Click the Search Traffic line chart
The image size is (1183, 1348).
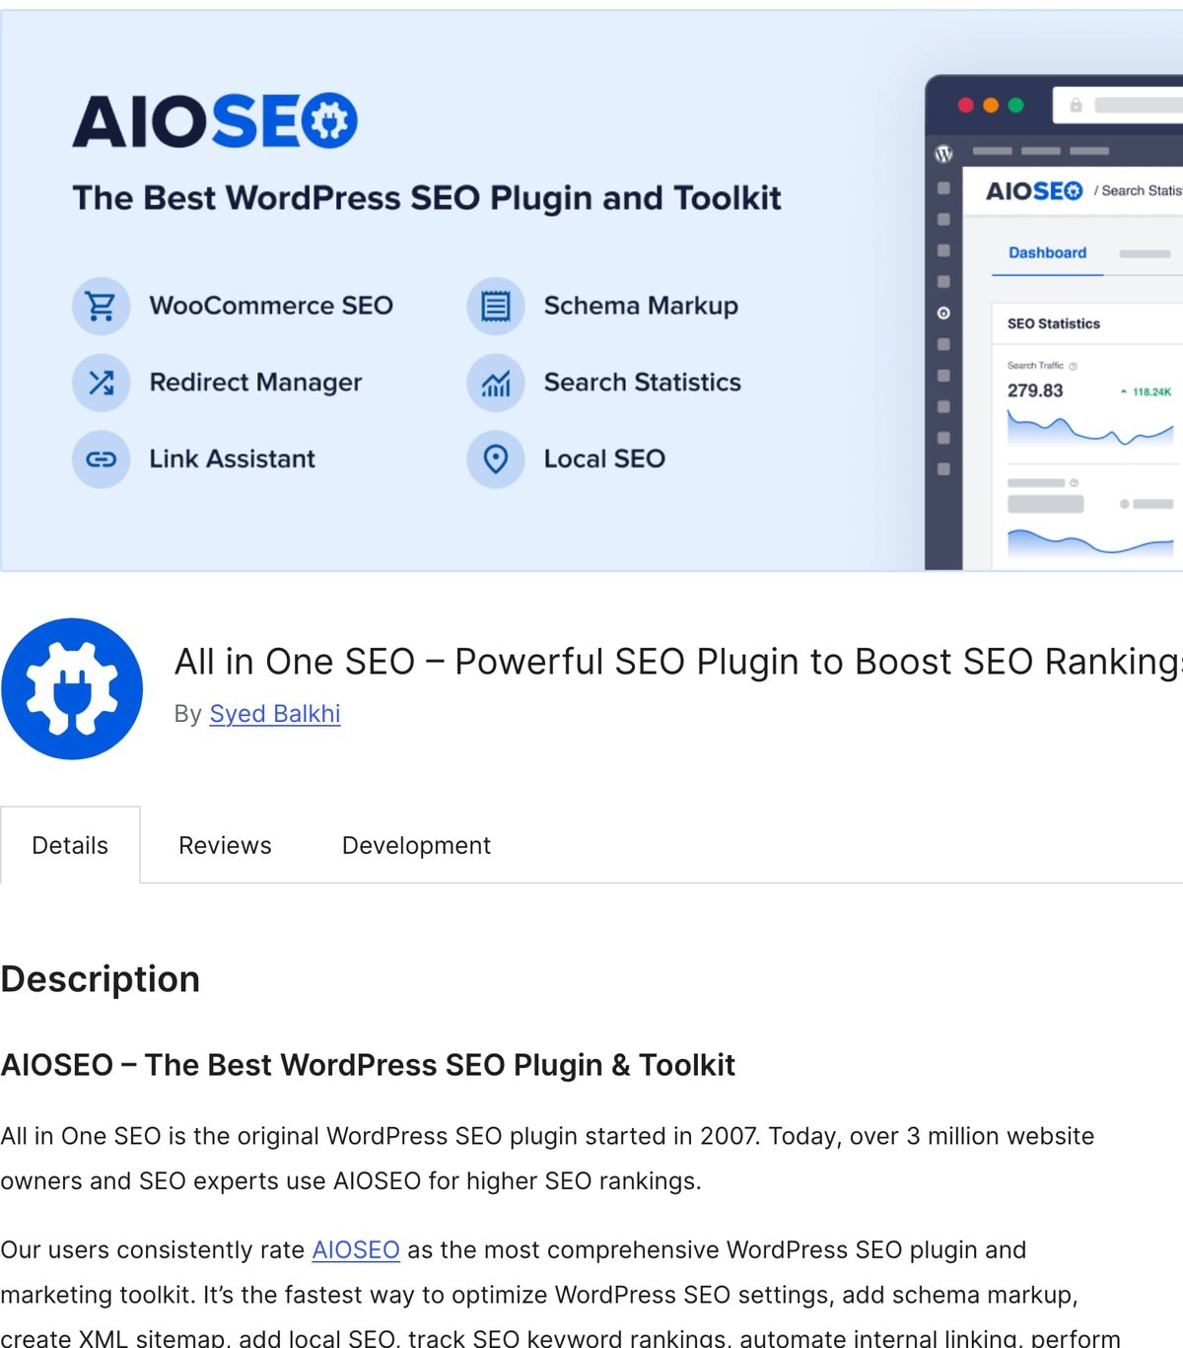coord(1090,429)
